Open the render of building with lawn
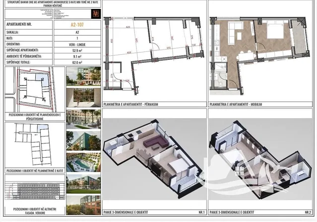Viewport: 317px width, 222px height. 83,184
